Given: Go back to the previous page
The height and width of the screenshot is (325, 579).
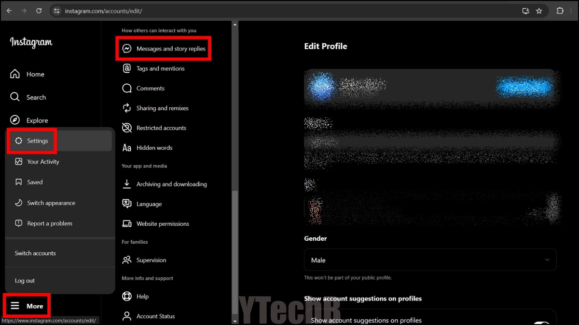Looking at the screenshot, I should coord(9,11).
